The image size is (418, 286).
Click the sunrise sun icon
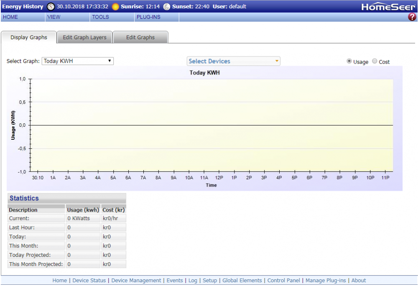[115, 7]
